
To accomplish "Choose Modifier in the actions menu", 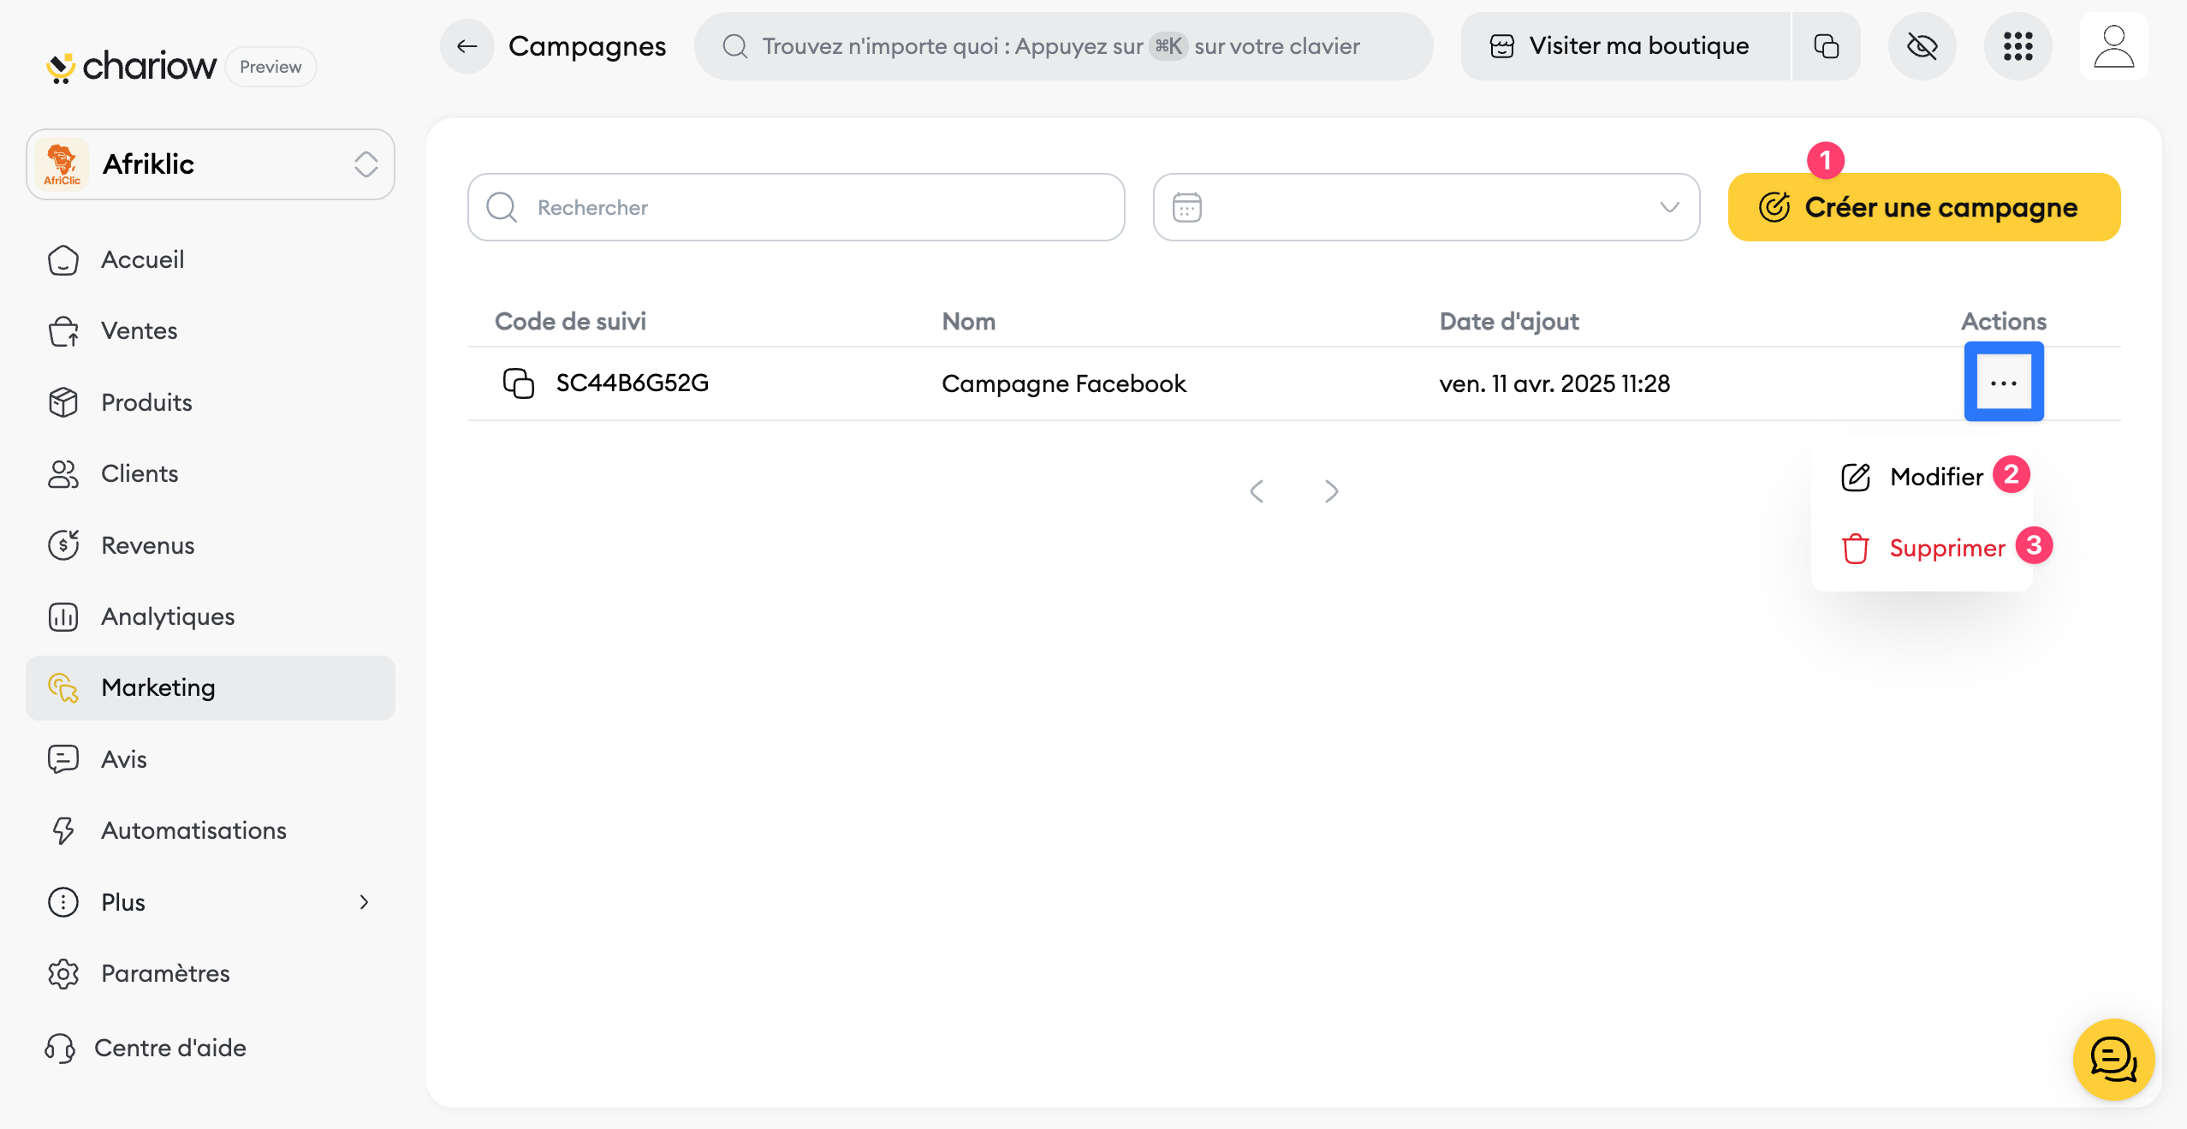I will (1934, 477).
